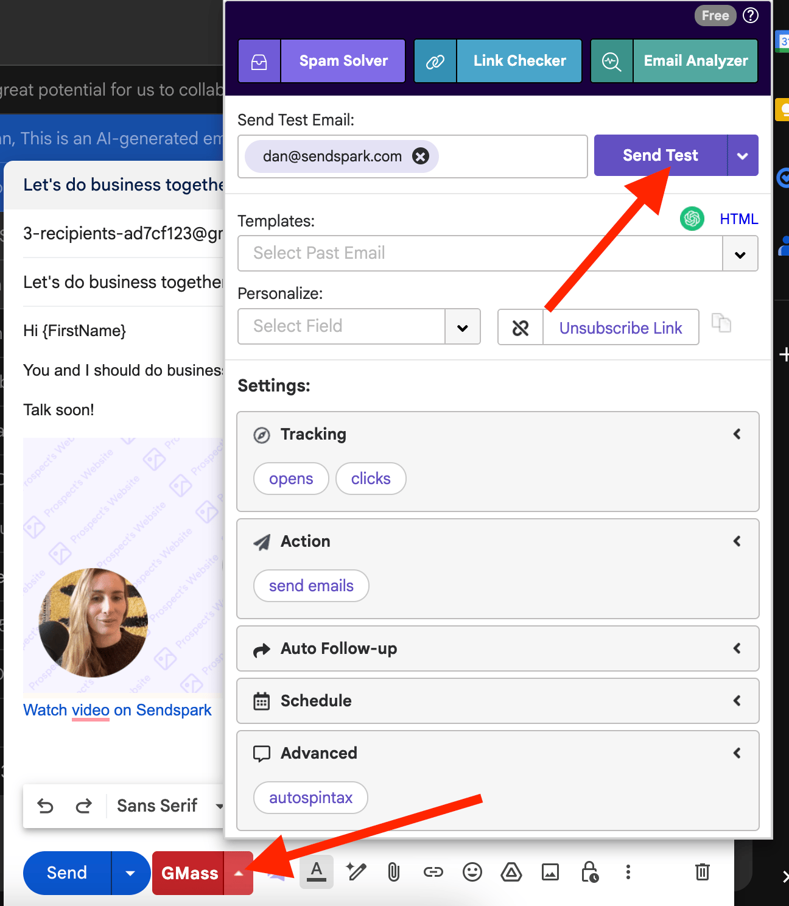Remove dan@sendspark.com test address

(420, 156)
